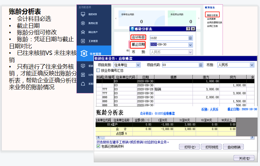Click the 会计科目 lookup icon next to 1122
This screenshot has width=260, height=166.
190,38
